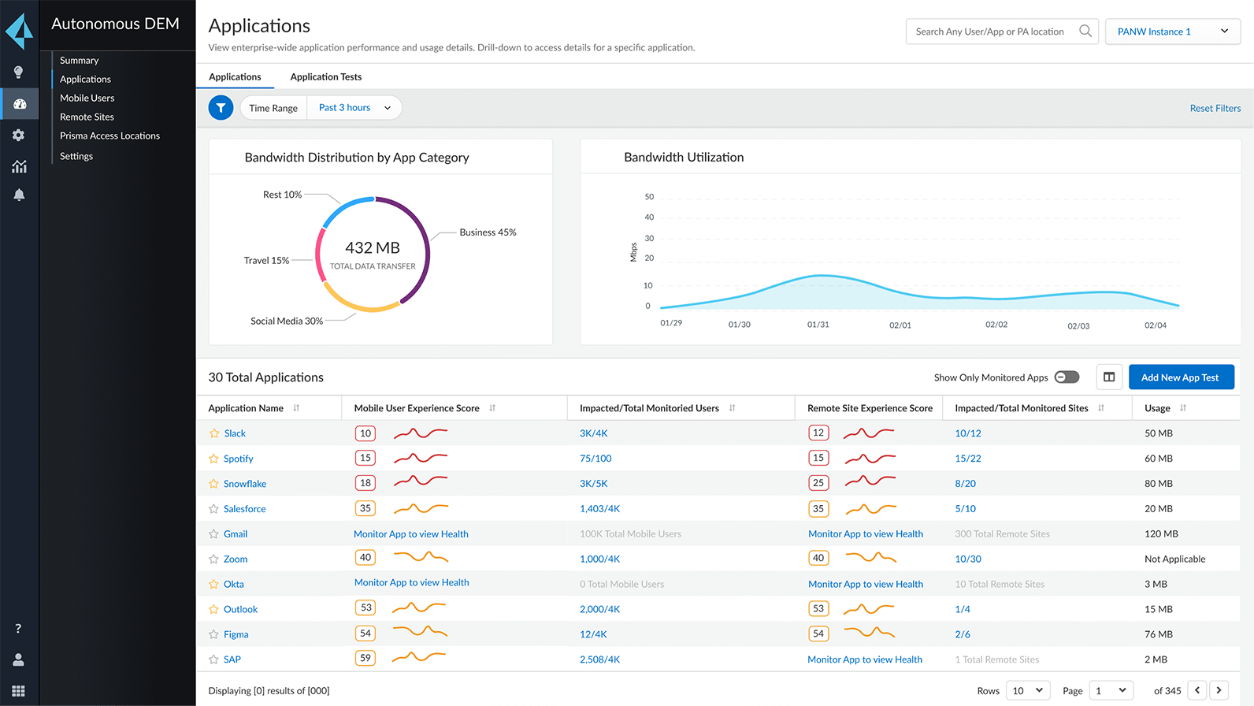This screenshot has height=706, width=1254.
Task: Click the blue filter funnel icon
Action: (x=221, y=108)
